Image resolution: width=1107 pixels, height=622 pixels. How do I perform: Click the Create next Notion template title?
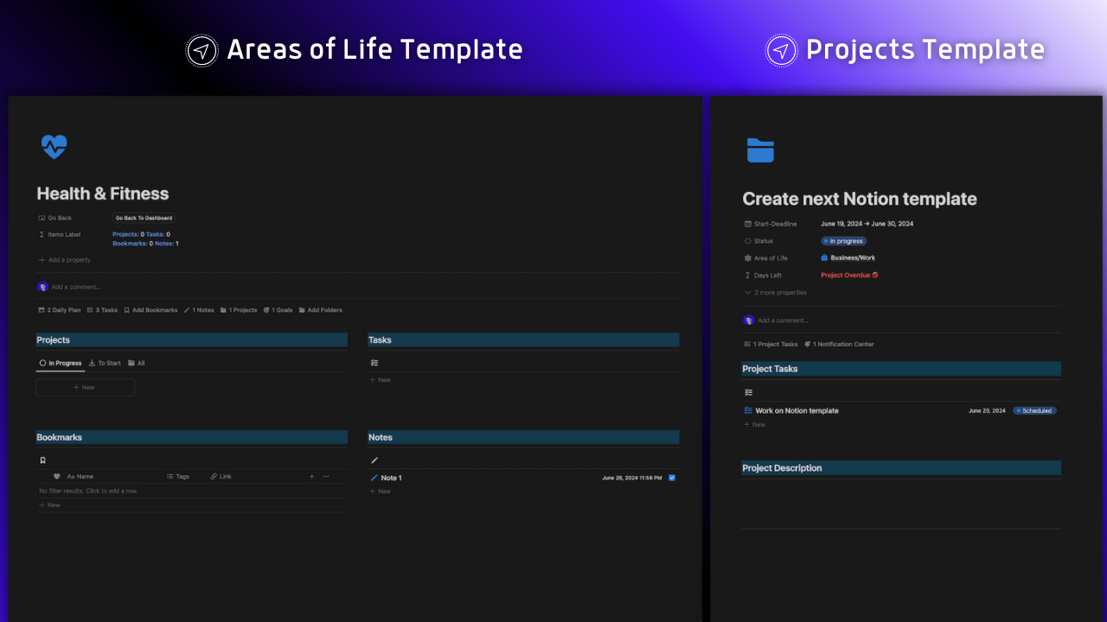coord(860,199)
